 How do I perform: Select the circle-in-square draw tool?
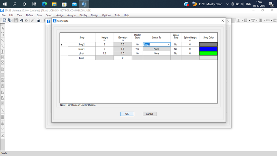coord(2,86)
